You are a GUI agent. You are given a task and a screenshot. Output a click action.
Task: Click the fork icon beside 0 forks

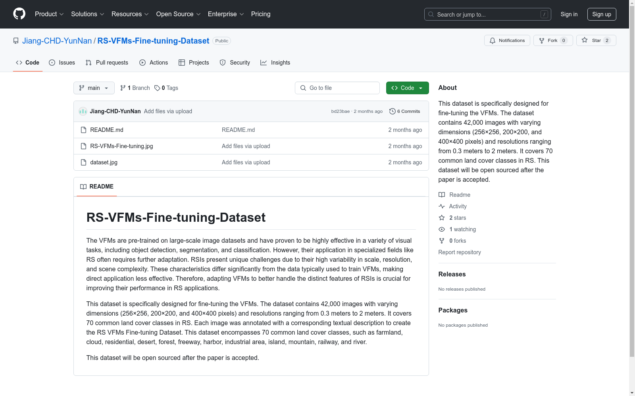[442, 241]
